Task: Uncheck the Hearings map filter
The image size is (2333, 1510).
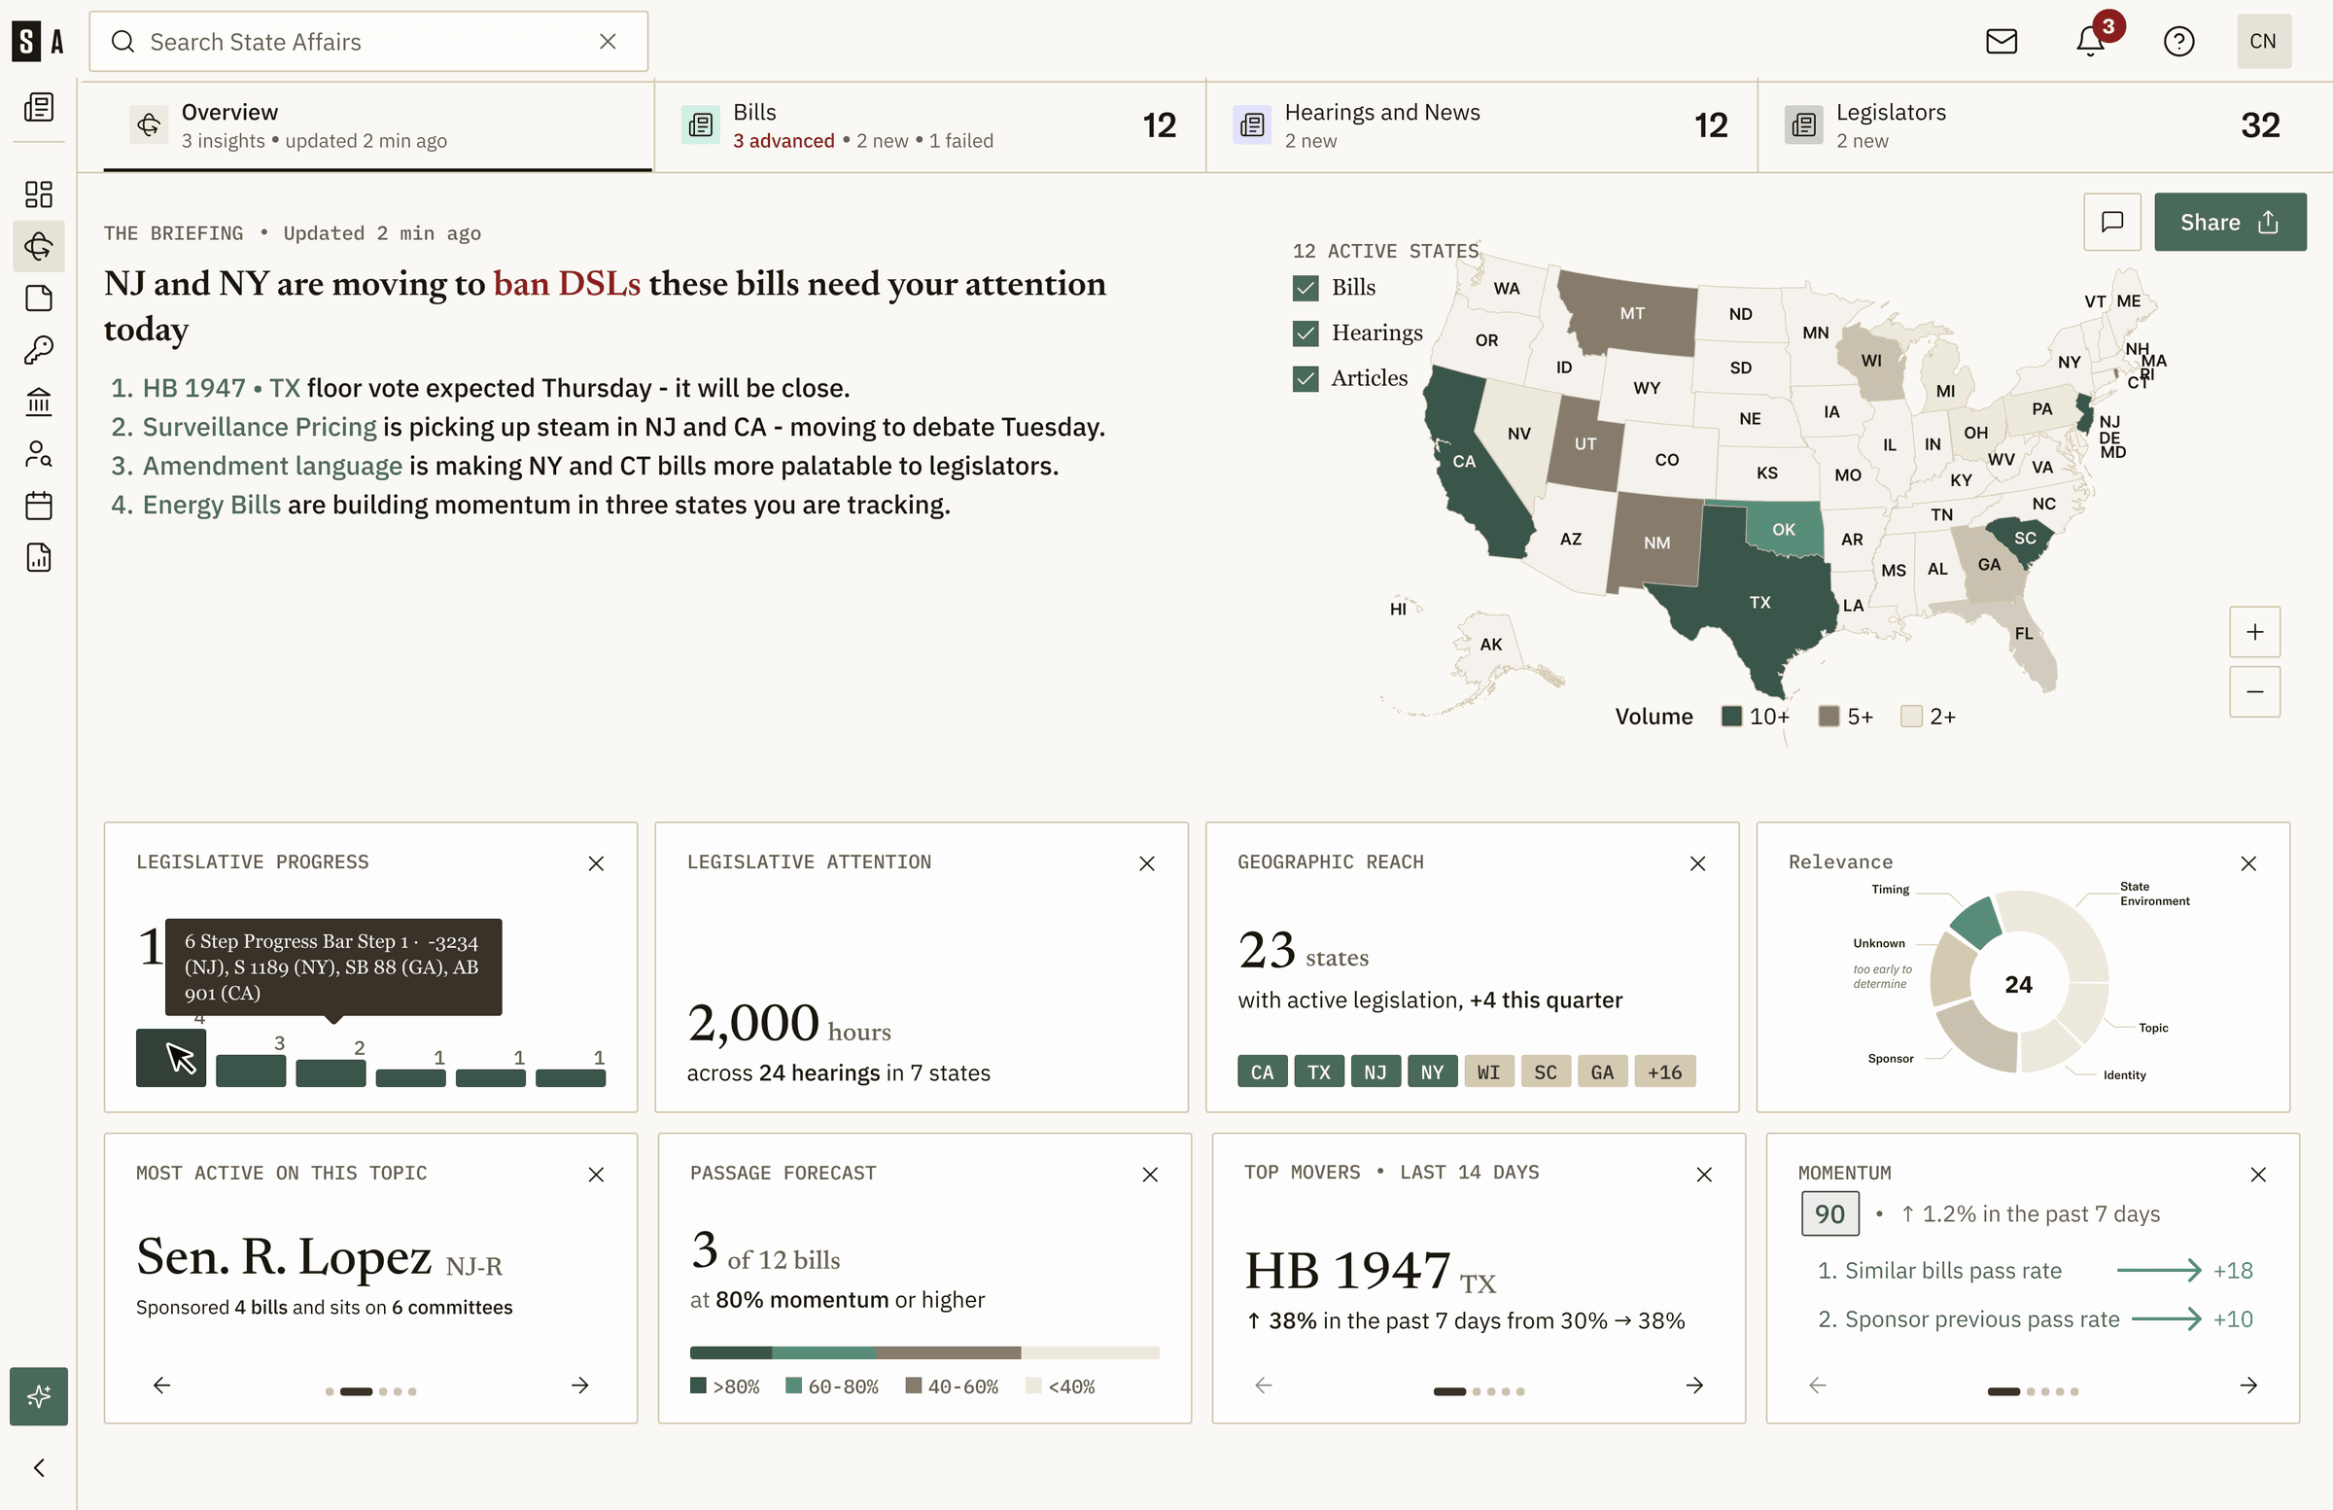Action: (1306, 334)
